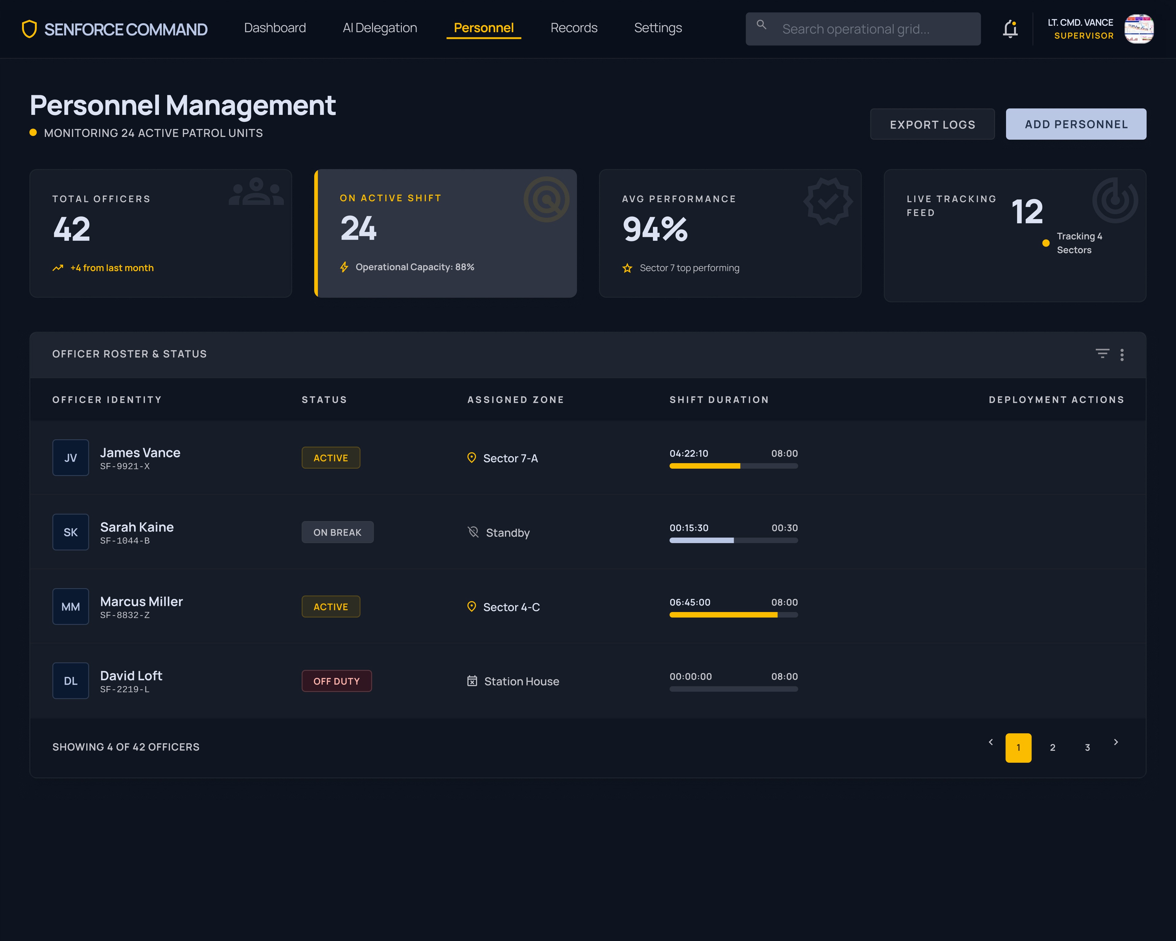This screenshot has height=941, width=1176.
Task: Click the Avg Performance verified badge icon
Action: (828, 201)
